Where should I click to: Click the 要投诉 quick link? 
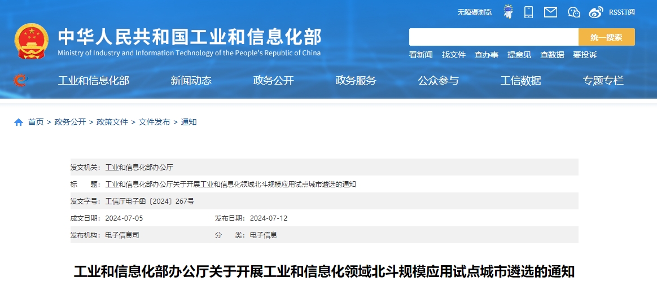585,55
